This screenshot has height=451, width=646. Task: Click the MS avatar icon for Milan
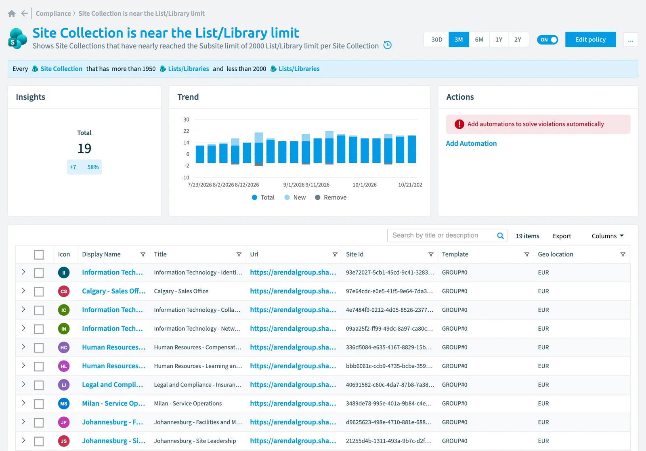point(64,403)
